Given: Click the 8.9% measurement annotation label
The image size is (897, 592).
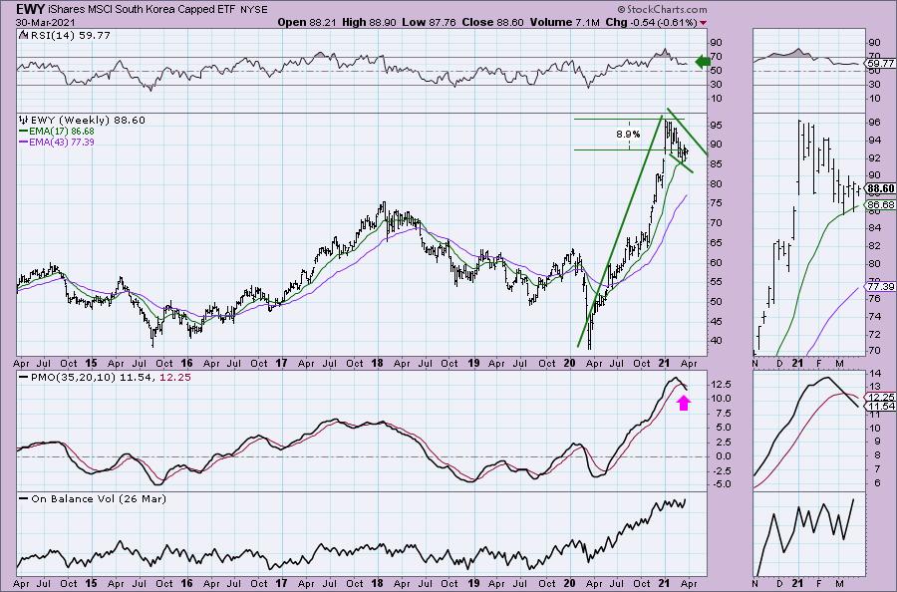Looking at the screenshot, I should (x=628, y=135).
